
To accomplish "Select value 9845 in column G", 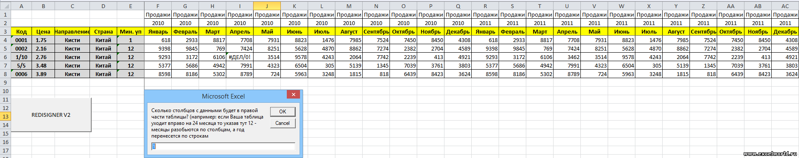I will click(185, 48).
